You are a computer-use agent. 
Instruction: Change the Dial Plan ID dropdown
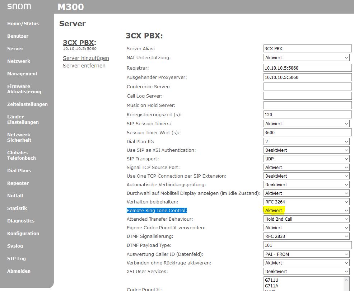click(307, 141)
